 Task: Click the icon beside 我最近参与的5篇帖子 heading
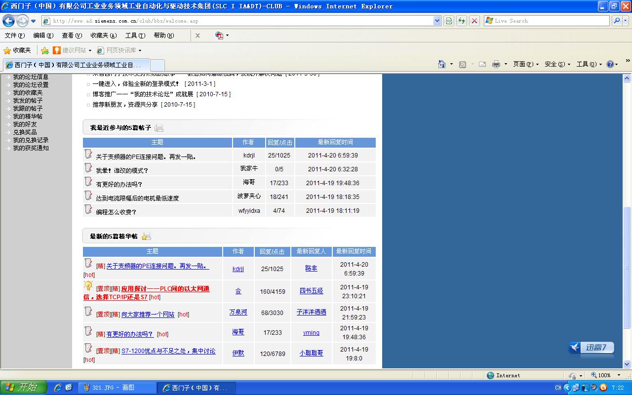(x=158, y=128)
